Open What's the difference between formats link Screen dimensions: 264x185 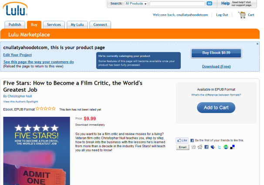click(x=216, y=95)
